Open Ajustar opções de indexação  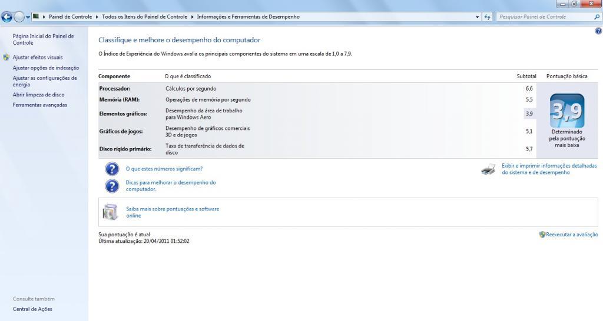(x=46, y=68)
